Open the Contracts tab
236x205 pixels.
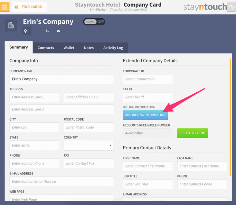click(x=46, y=48)
